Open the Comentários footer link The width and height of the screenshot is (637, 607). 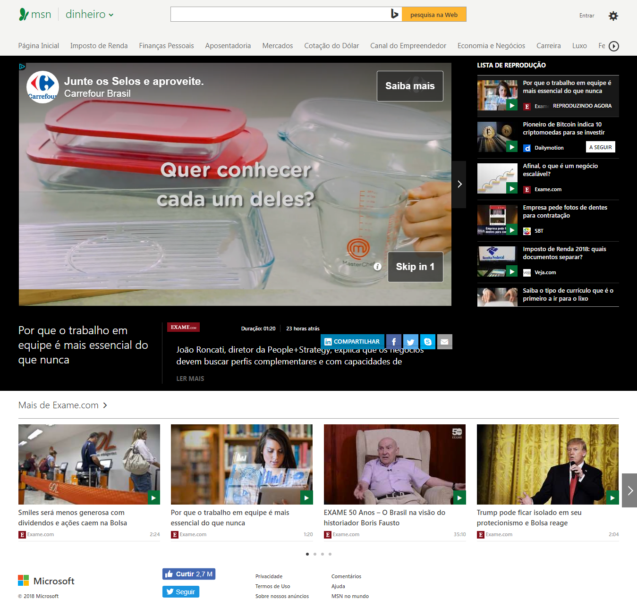click(346, 576)
